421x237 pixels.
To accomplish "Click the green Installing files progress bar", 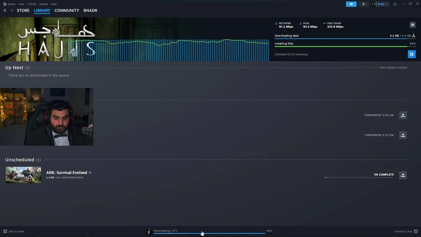I will point(345,46).
